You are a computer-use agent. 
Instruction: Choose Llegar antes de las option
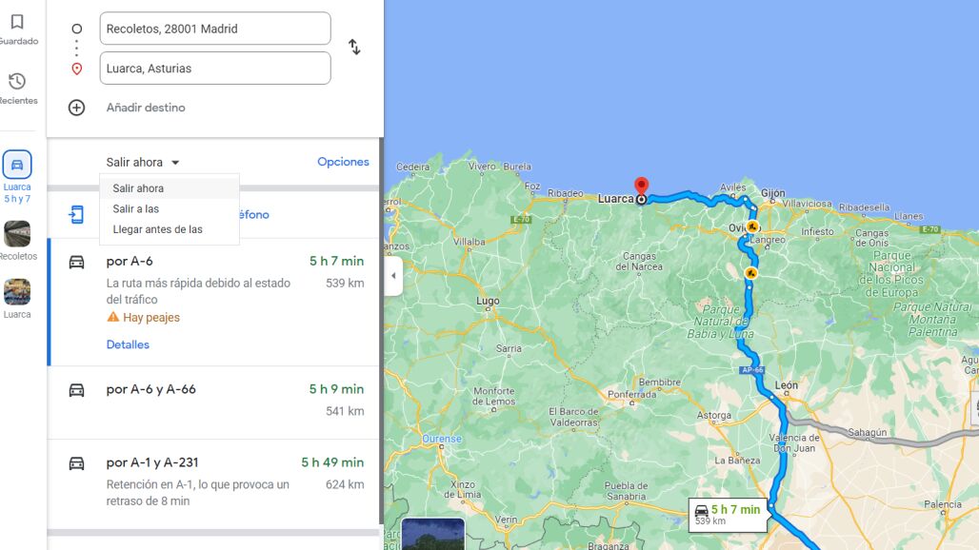coord(157,229)
